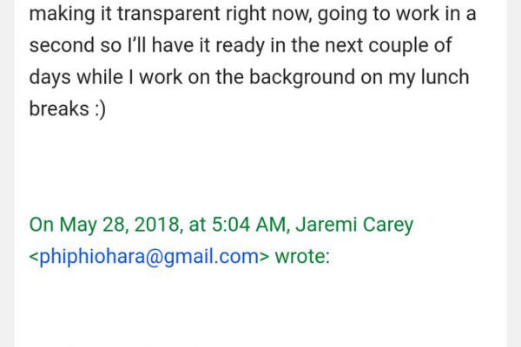Click the word "second" starting the second line

(x=62, y=45)
